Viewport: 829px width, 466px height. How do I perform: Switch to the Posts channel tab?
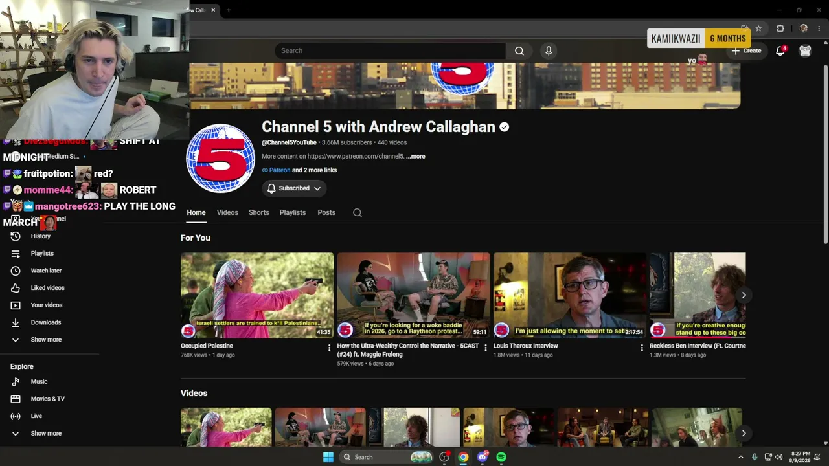tap(326, 213)
